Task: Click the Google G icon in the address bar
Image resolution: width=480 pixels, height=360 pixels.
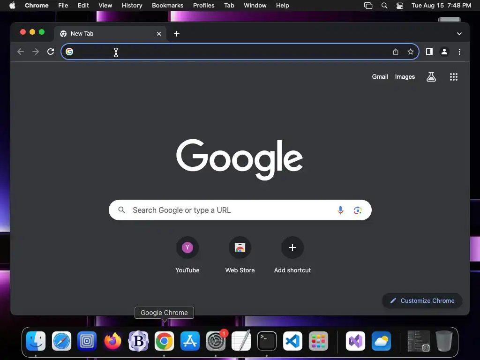Action: coord(69,52)
